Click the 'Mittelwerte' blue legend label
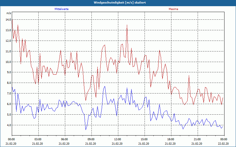The height and width of the screenshot is (147, 236). tap(62, 9)
